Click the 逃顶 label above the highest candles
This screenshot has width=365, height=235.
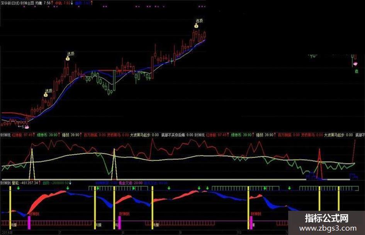[x=199, y=20]
